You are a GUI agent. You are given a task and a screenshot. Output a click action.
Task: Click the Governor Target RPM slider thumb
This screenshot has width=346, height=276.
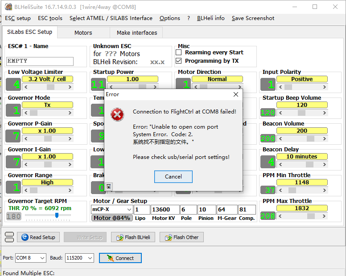click(57, 215)
